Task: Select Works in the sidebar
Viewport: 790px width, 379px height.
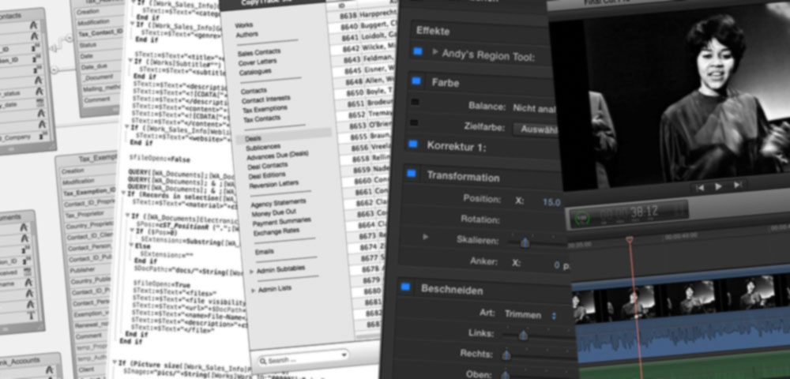Action: point(244,25)
